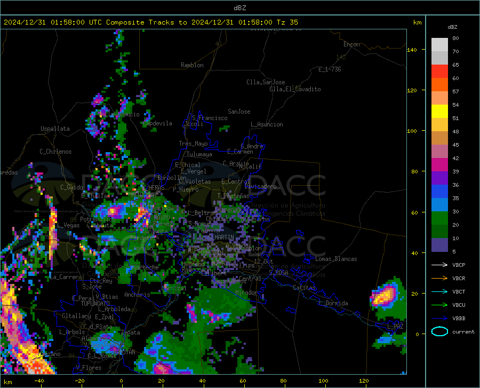This screenshot has height=388, width=480.
Task: Select the red 60-65 dBZ swatch
Action: [x=439, y=72]
